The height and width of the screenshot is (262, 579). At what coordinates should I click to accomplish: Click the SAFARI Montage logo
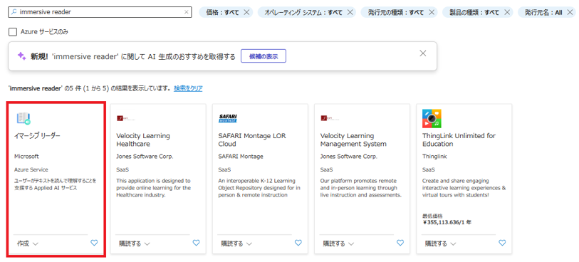pyautogui.click(x=228, y=118)
